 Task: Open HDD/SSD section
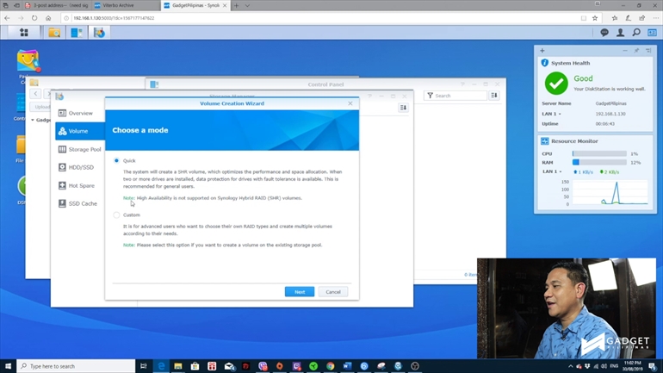tap(80, 167)
